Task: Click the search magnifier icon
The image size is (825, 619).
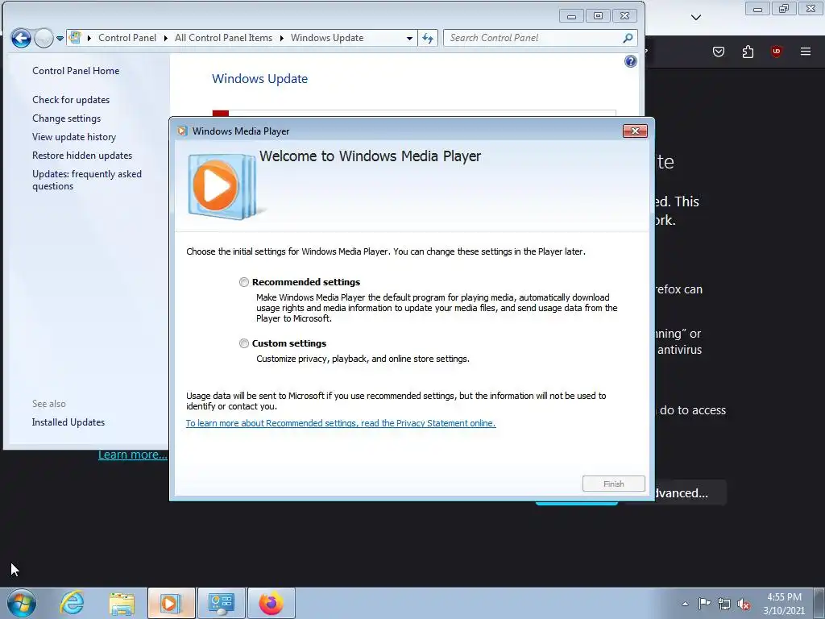Action: coord(627,38)
